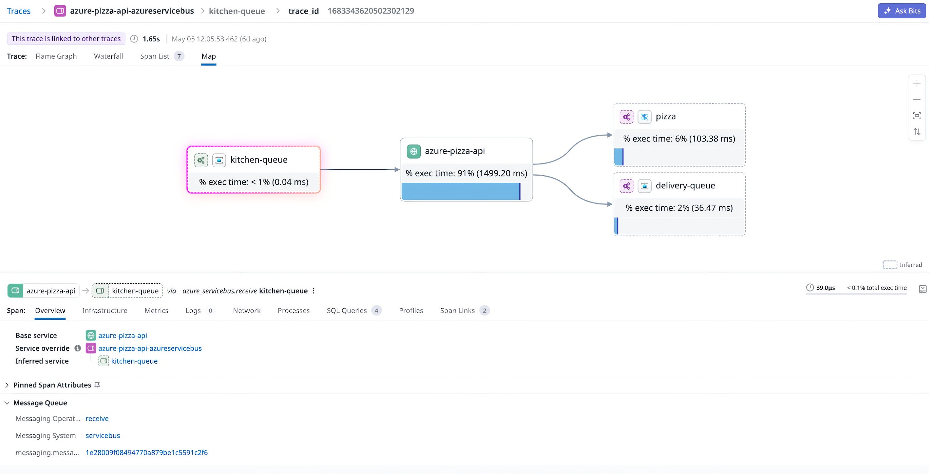Click the trace_id value 1683343620502302129
This screenshot has width=929, height=474.
coord(371,11)
